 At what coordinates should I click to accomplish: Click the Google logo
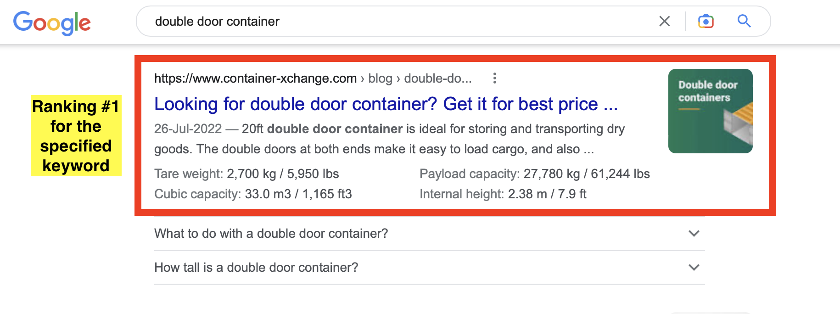(52, 22)
